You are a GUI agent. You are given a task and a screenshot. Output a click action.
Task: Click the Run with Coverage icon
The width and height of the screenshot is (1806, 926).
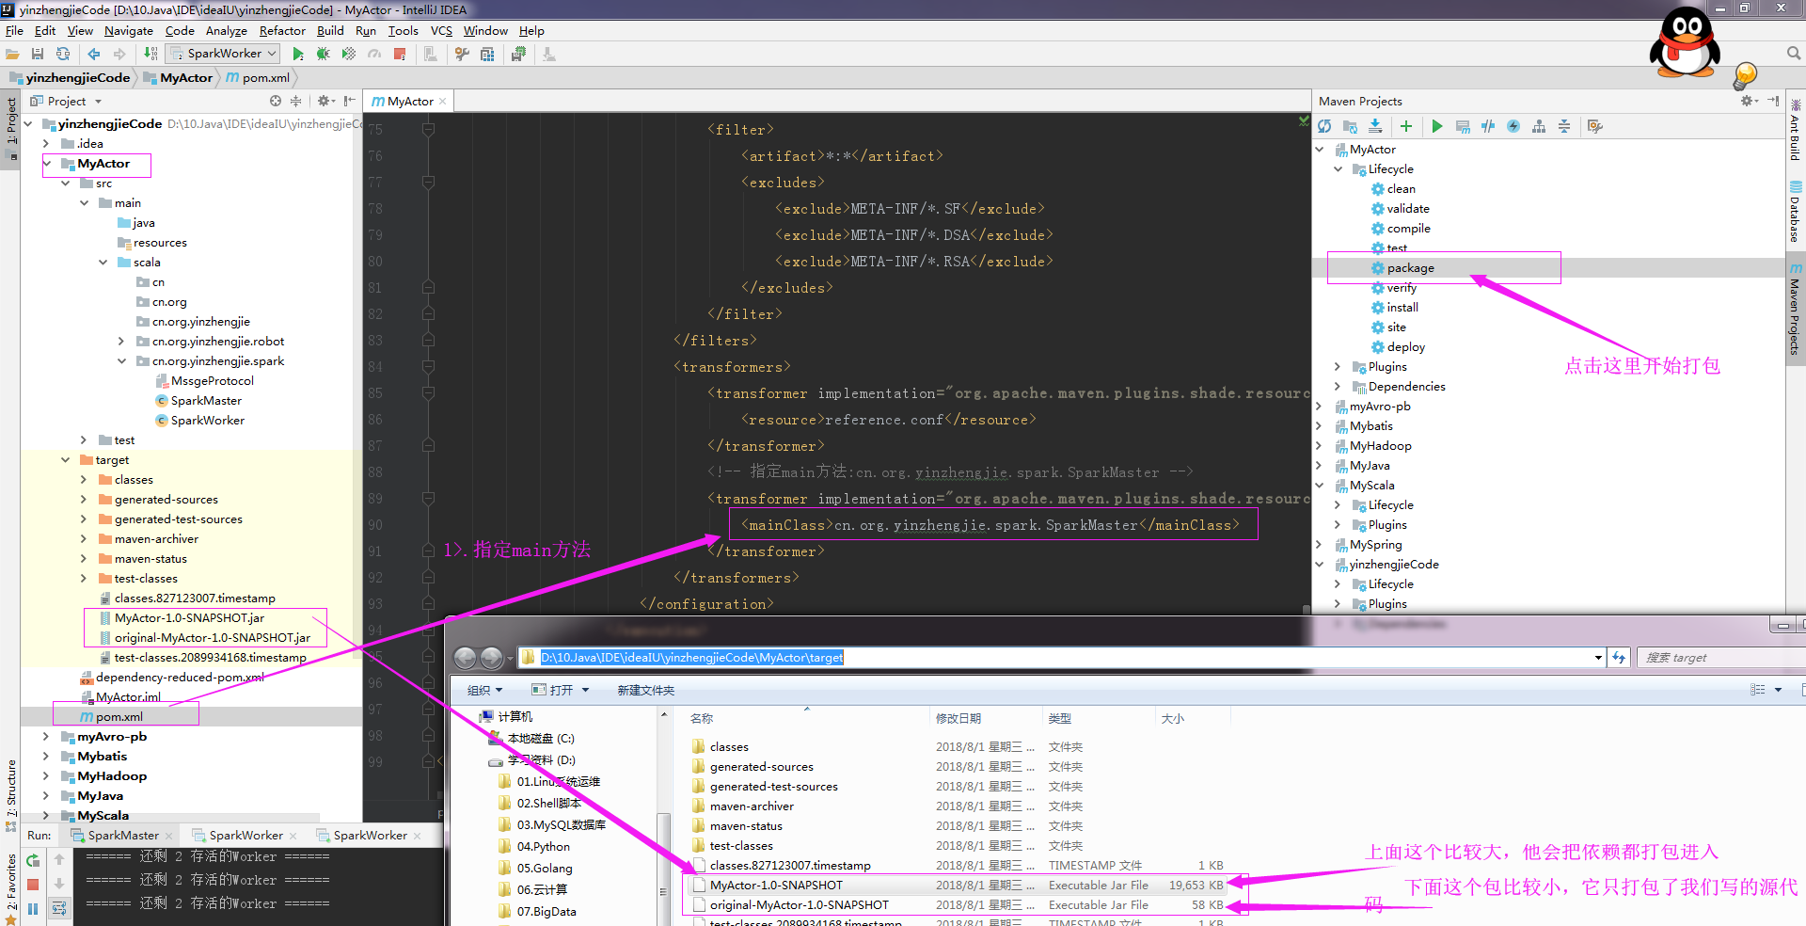coord(349,55)
